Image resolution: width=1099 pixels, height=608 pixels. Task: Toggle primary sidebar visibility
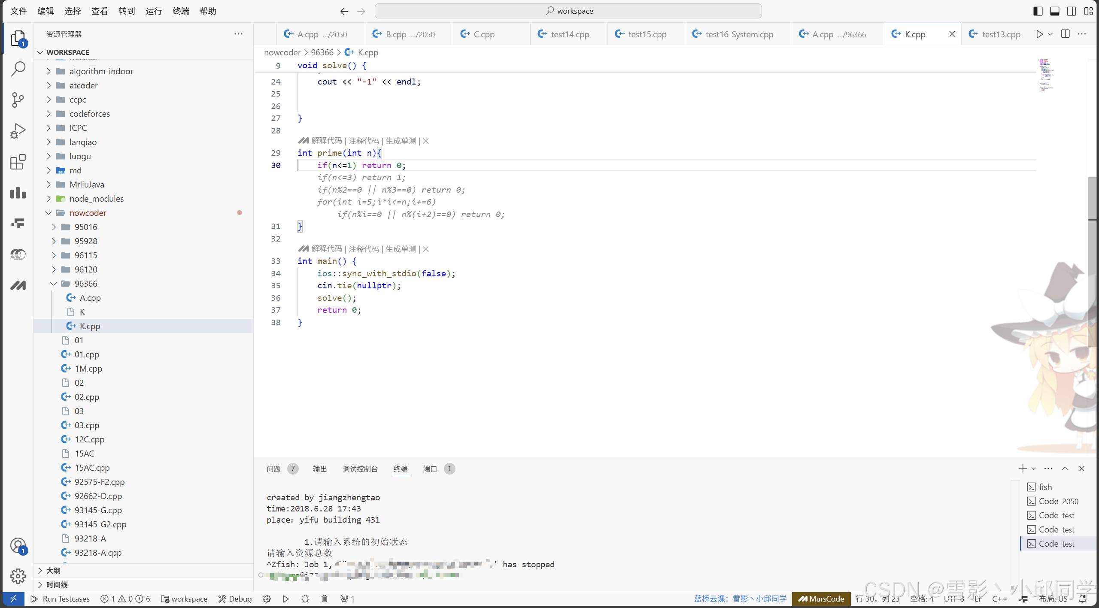point(1038,11)
